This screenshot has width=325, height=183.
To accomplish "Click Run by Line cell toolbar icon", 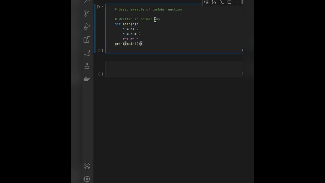I will pyautogui.click(x=206, y=2).
